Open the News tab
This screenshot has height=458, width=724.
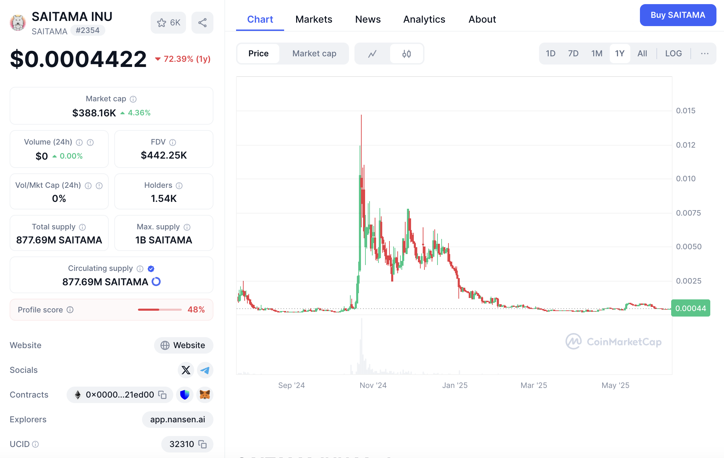(x=368, y=19)
